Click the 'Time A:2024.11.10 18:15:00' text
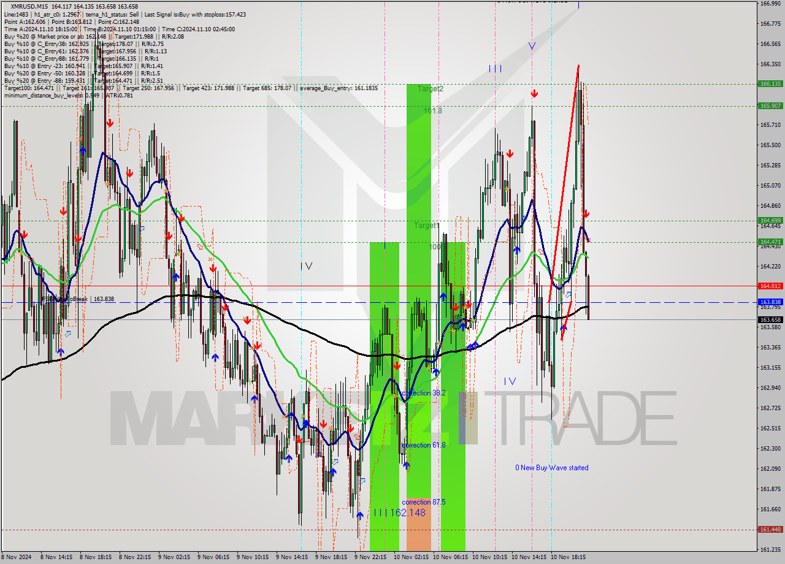785x564 pixels. click(x=40, y=29)
